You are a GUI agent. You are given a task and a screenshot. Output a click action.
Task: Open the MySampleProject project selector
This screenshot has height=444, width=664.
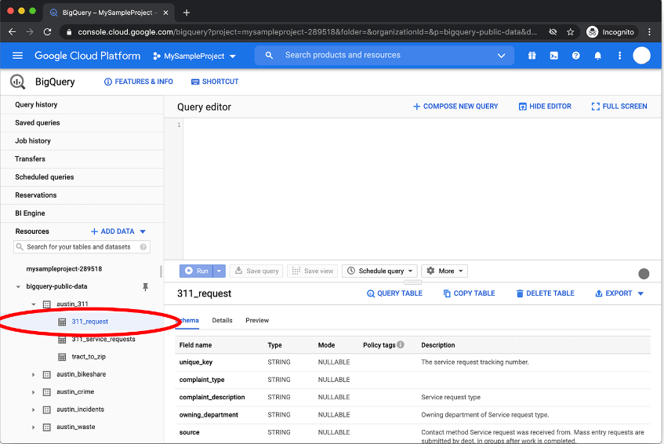click(194, 56)
